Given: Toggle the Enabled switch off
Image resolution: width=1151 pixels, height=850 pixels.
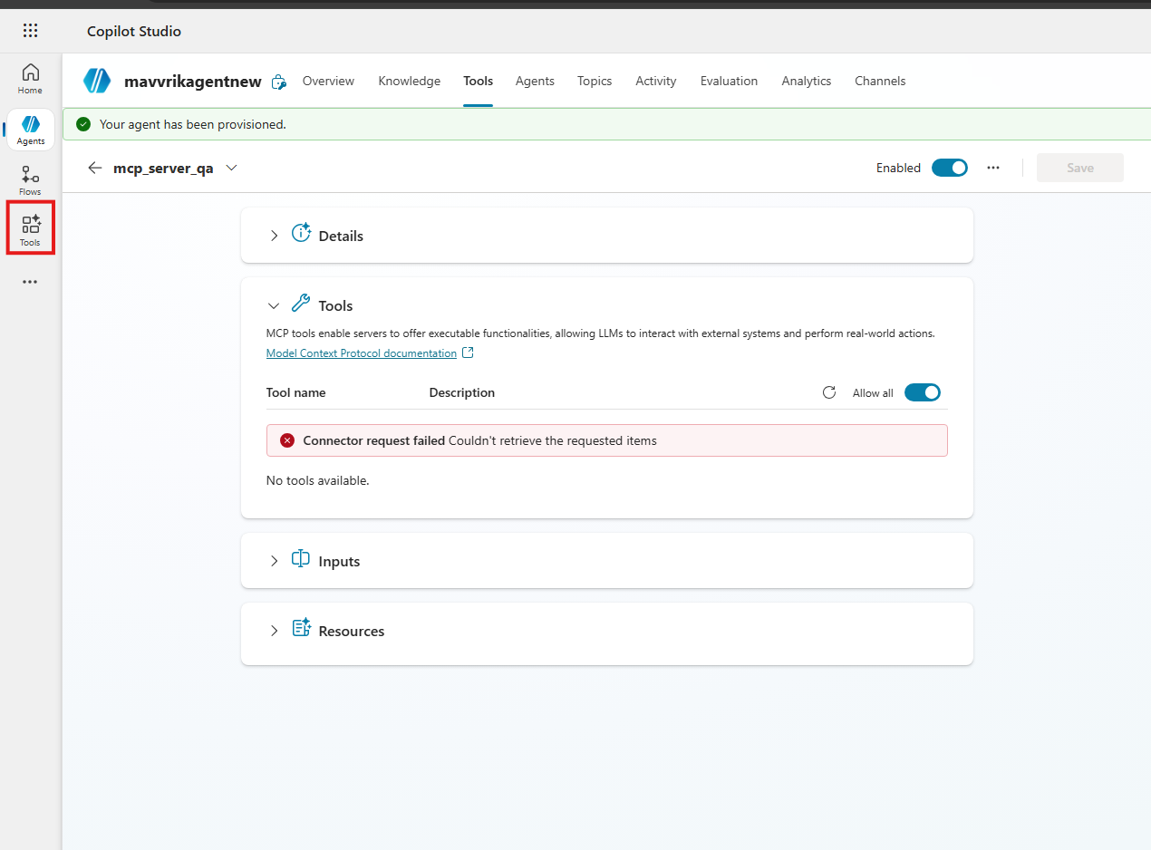Looking at the screenshot, I should click(950, 168).
